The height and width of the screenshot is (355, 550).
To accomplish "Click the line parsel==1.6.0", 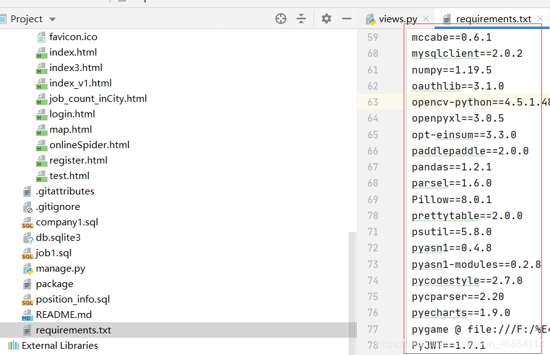I will click(451, 183).
